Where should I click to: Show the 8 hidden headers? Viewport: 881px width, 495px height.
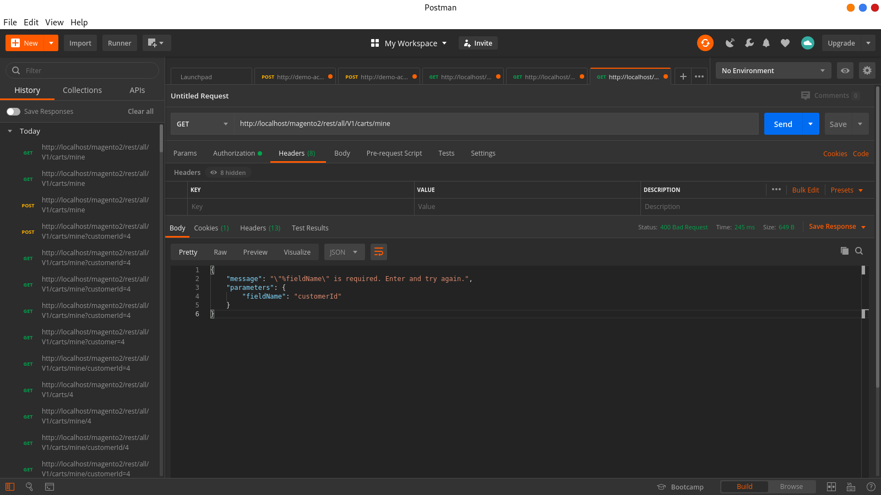point(228,172)
